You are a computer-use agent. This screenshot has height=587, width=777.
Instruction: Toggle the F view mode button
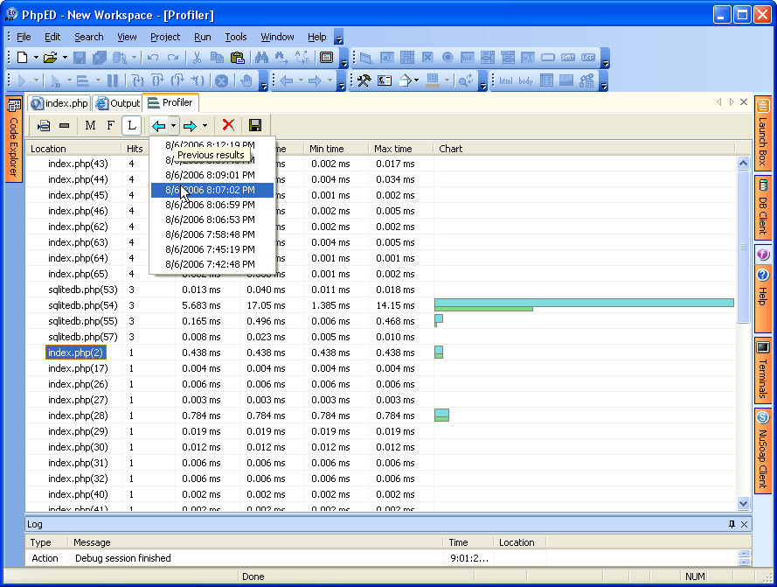pyautogui.click(x=110, y=126)
